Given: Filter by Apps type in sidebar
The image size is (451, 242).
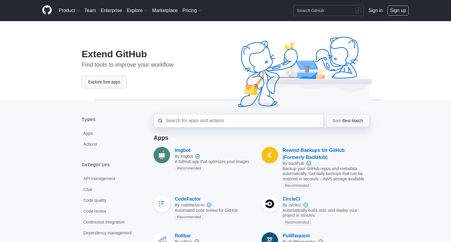Looking at the screenshot, I should click(88, 133).
